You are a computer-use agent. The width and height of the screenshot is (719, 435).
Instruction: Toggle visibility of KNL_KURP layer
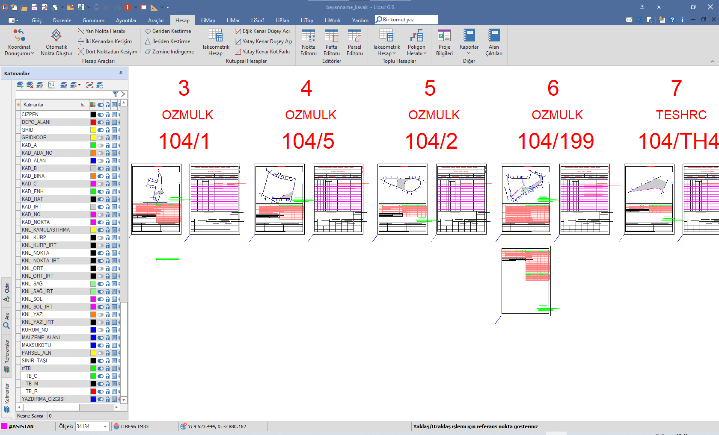(x=101, y=238)
